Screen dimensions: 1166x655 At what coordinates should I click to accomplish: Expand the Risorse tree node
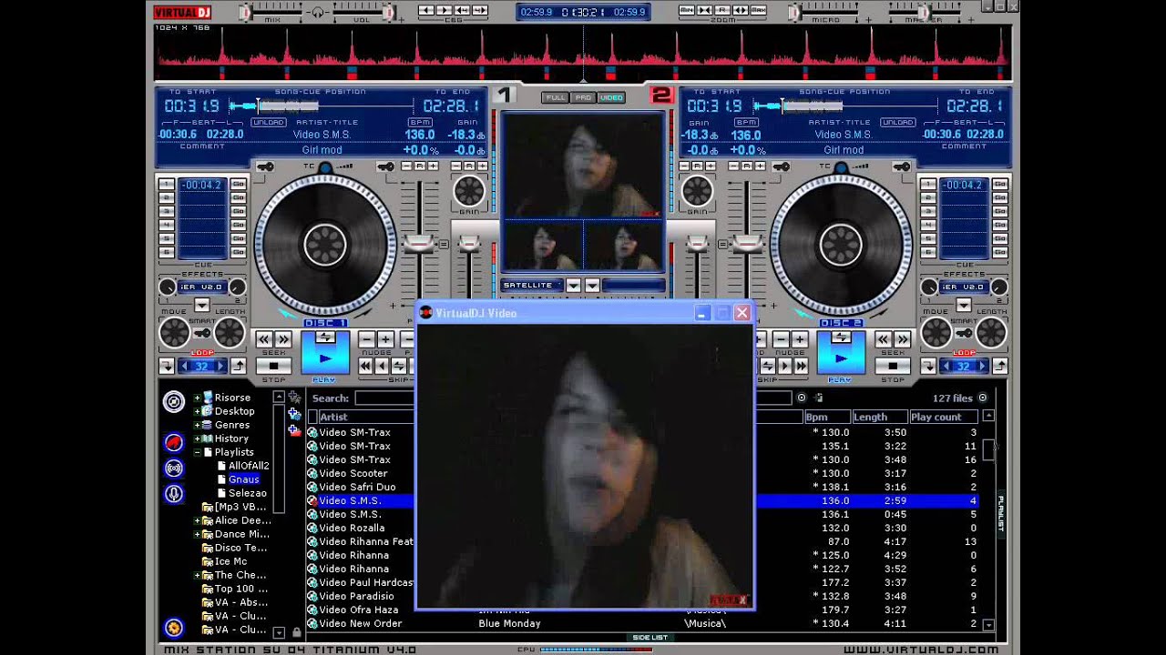[197, 398]
